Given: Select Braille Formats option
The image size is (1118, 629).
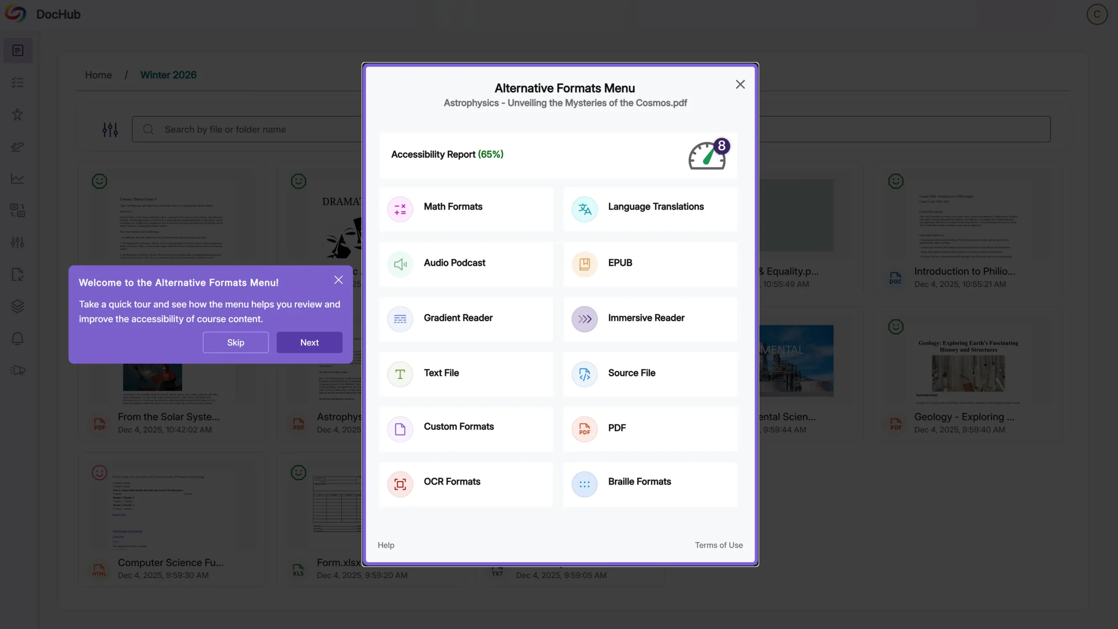Looking at the screenshot, I should point(650,482).
